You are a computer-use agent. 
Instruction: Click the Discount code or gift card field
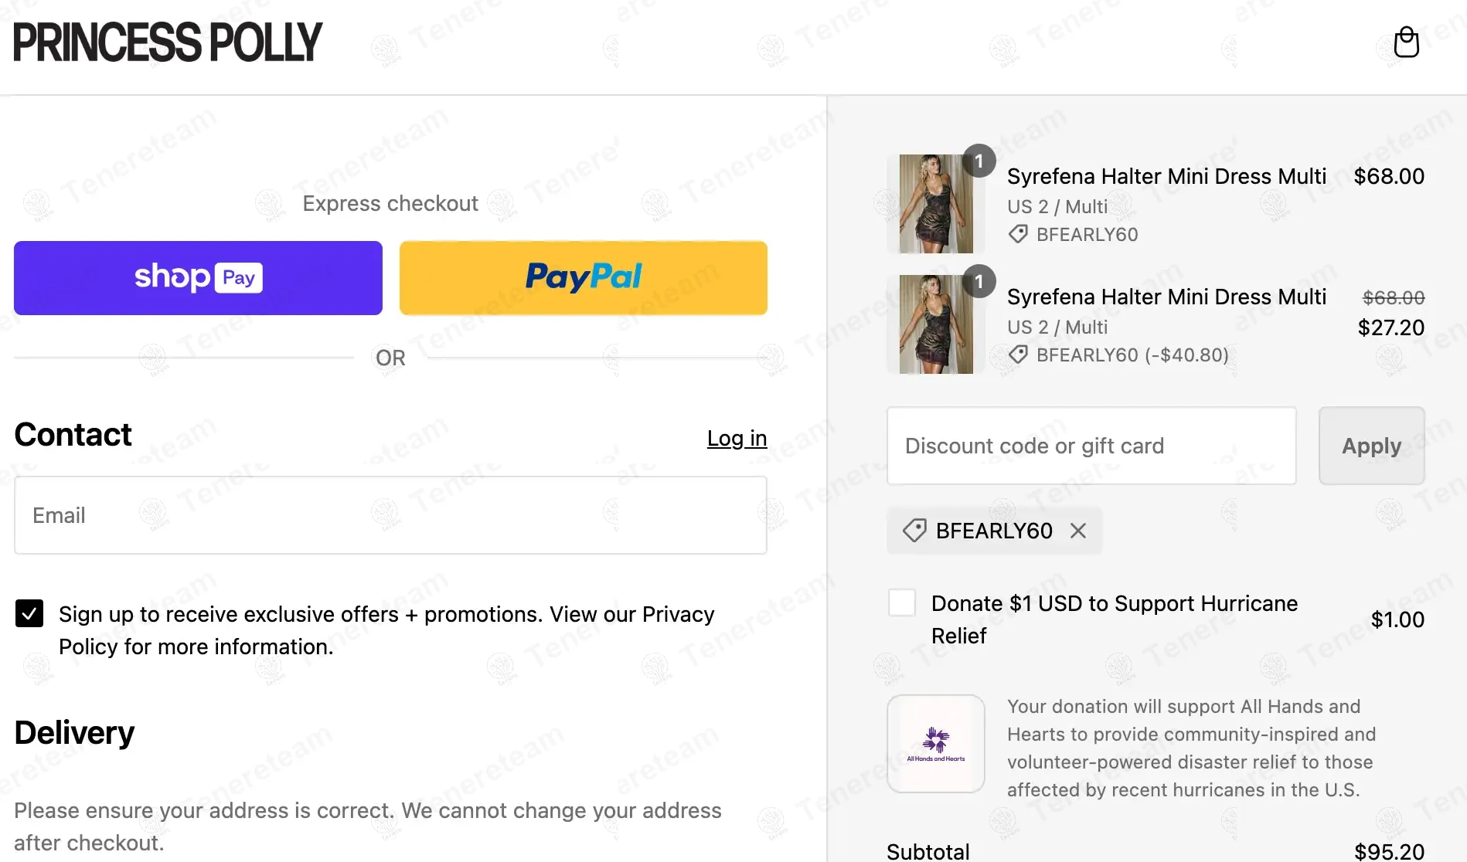click(x=1091, y=446)
